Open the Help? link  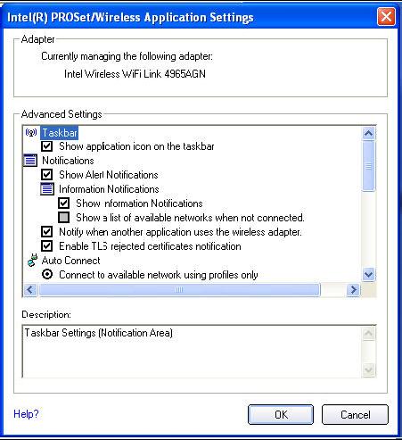click(26, 414)
